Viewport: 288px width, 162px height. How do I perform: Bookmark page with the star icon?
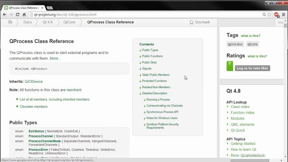[x=269, y=14]
